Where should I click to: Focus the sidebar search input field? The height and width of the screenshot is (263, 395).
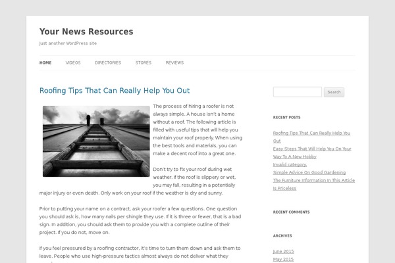click(x=298, y=92)
